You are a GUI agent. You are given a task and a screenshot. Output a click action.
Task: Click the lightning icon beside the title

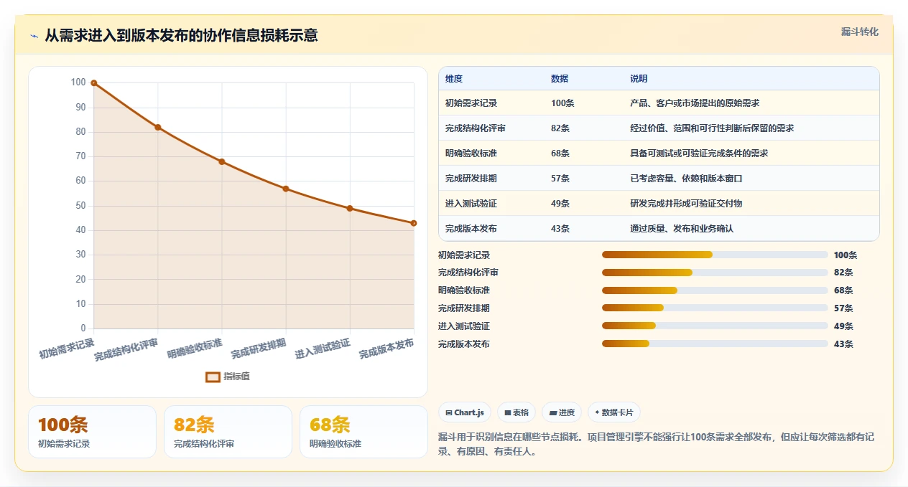[34, 36]
